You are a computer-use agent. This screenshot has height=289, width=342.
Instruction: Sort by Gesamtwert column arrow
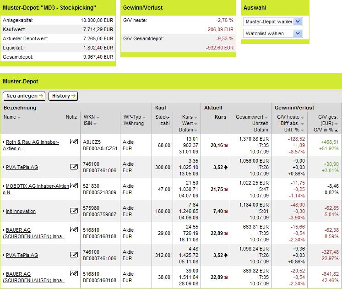(266, 118)
